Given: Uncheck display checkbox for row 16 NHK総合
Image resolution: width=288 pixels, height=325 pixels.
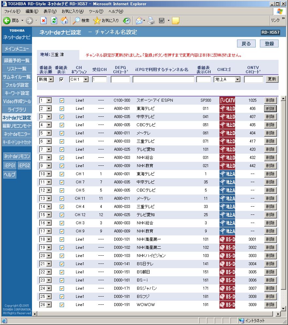Looking at the screenshot, I should [62, 223].
